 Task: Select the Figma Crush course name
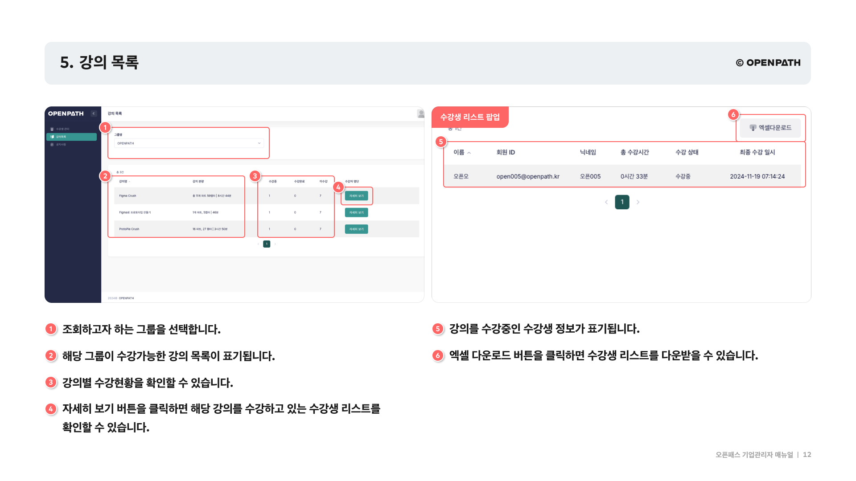click(128, 196)
